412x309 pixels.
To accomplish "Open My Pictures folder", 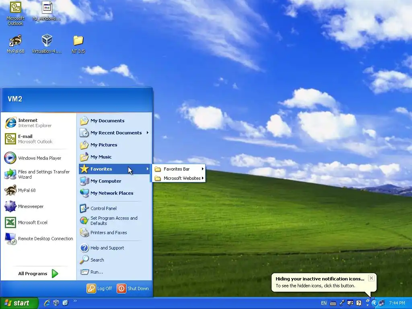I will [x=115, y=145].
